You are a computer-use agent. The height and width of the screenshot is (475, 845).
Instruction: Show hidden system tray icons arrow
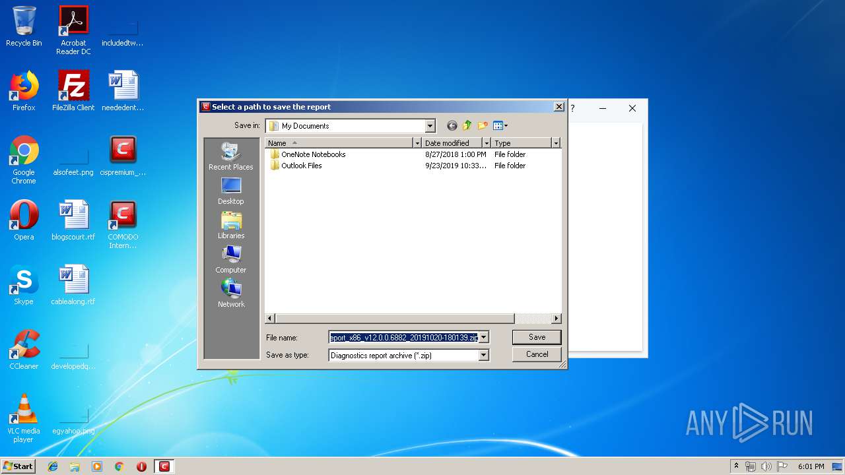tap(736, 466)
